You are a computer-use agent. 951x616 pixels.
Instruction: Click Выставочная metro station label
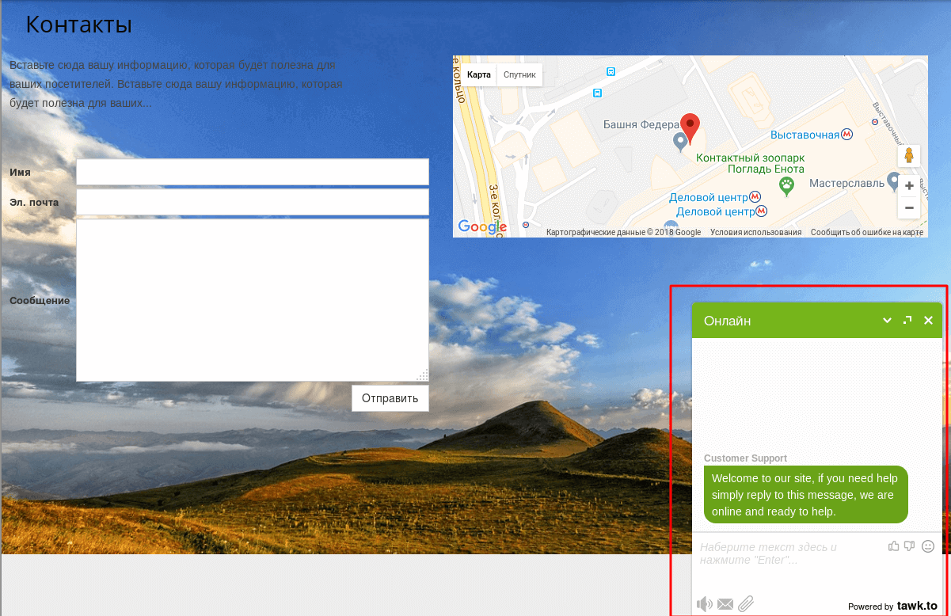805,135
